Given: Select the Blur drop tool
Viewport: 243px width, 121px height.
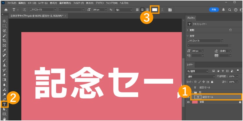Looking at the screenshot, I should click(x=4, y=85).
